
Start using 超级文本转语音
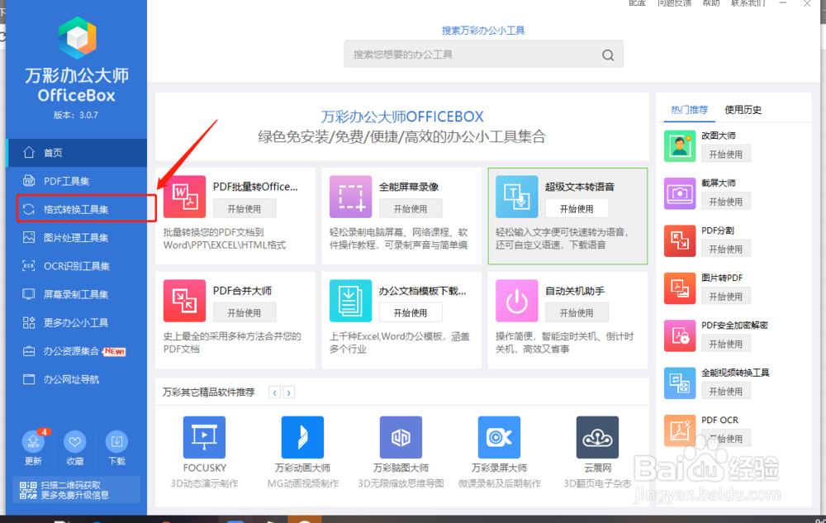(577, 209)
